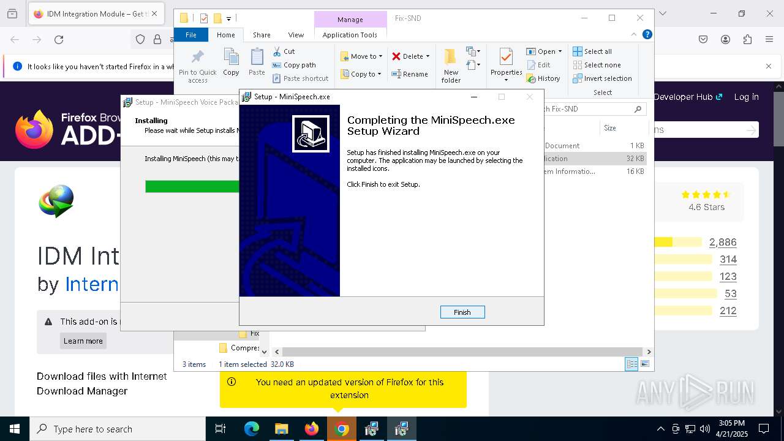The width and height of the screenshot is (784, 441).
Task: Click Paste shortcut in ribbon
Action: click(x=300, y=78)
